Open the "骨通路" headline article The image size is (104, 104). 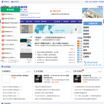[50, 38]
